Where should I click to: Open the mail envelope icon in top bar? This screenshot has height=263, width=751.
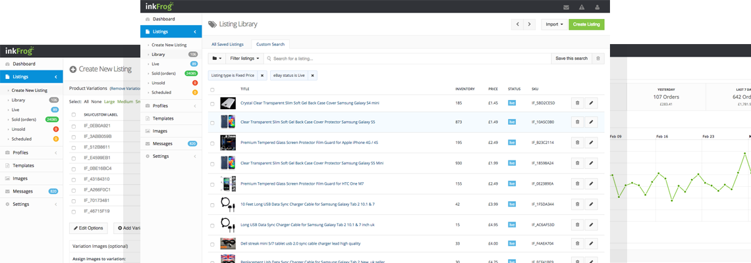point(566,7)
